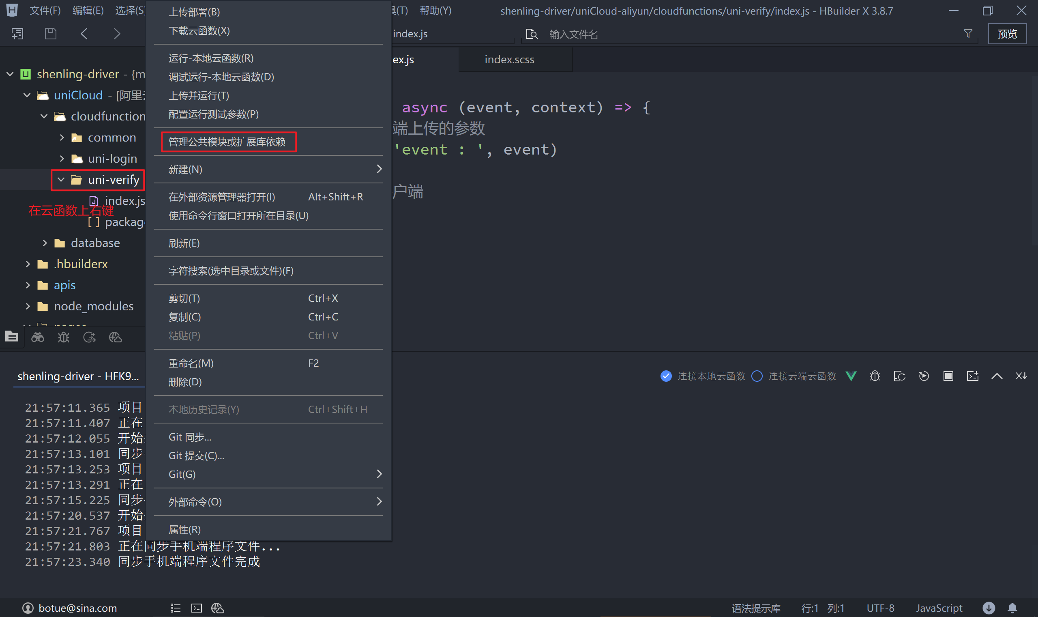Click the debug bug icon in console toolbar

point(875,376)
